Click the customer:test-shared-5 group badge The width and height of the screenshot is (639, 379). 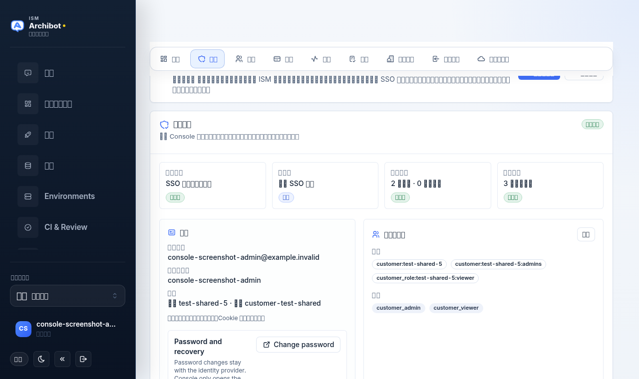(x=409, y=264)
